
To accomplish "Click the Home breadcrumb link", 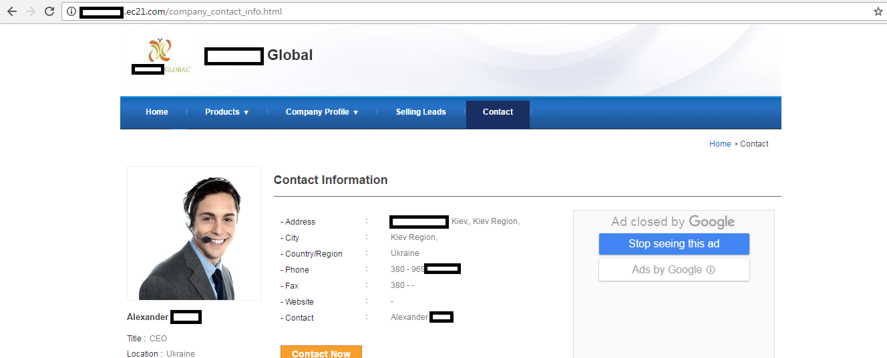I will pos(720,144).
